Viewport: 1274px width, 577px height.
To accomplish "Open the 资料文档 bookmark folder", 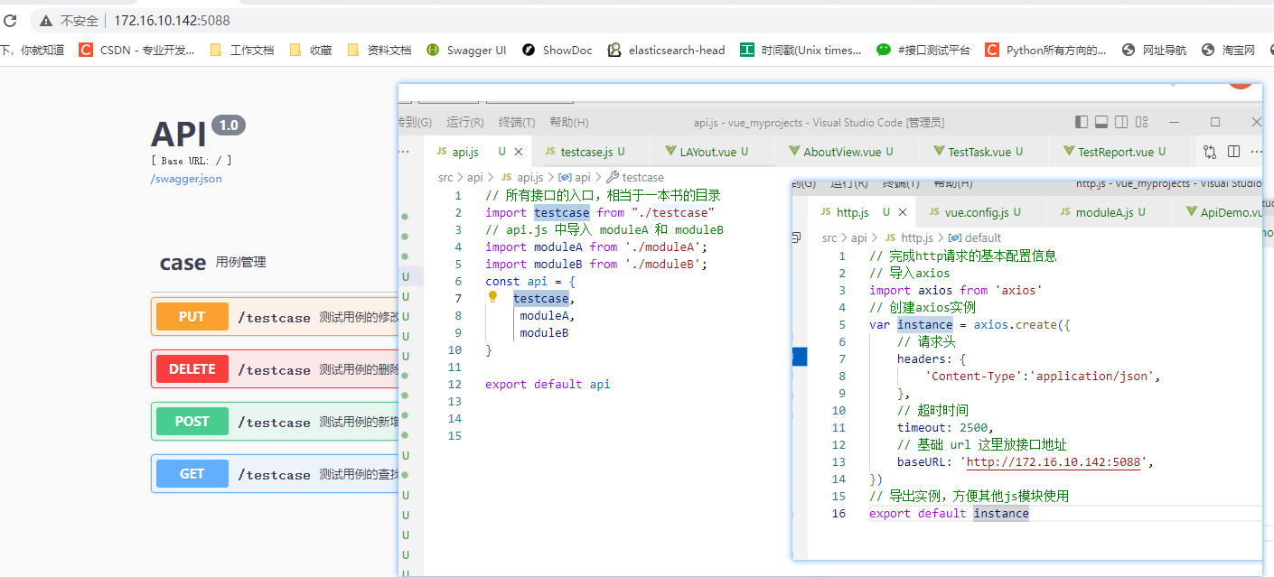I will coord(379,51).
